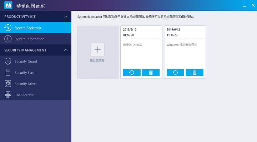Viewport: 257px width, 142px height.
Task: Click the Security Flash USB icon
Action: (8, 72)
